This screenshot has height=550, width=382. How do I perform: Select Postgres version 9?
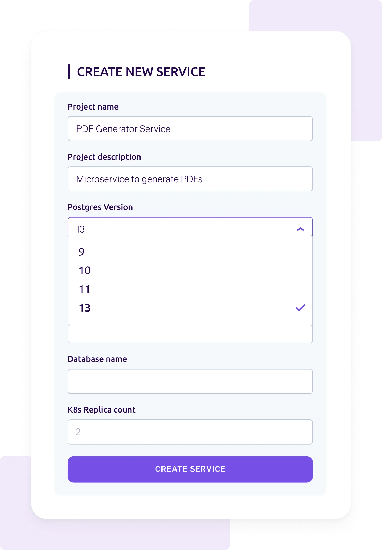point(82,252)
